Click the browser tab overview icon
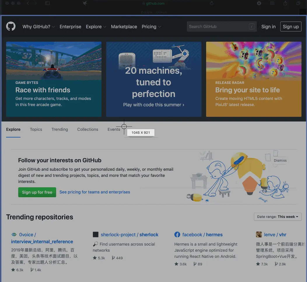Viewport: 307px width, 282px height. coord(298,3)
